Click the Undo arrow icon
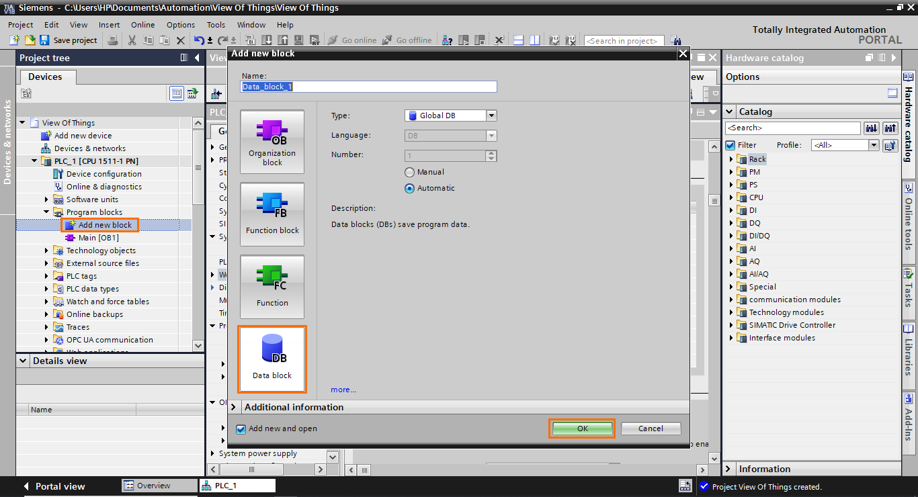918x497 pixels. point(199,40)
